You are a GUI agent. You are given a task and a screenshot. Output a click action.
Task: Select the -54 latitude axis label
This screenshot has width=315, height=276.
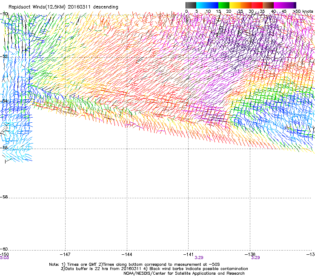click(x=4, y=101)
